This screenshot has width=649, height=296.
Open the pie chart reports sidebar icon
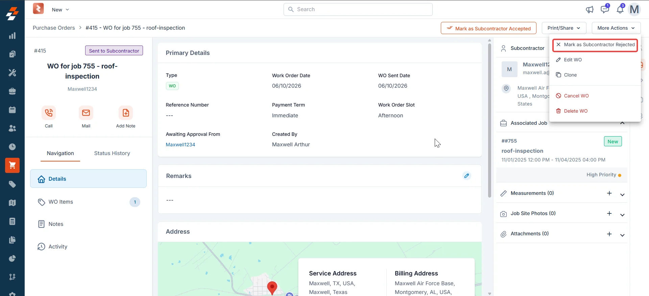click(x=12, y=258)
